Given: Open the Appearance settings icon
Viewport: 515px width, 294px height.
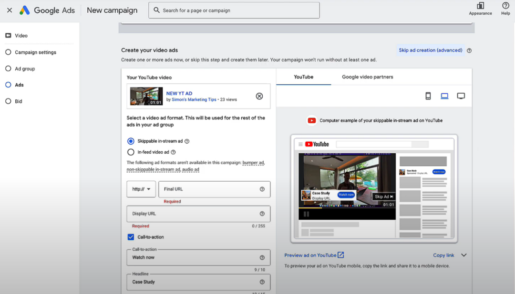Looking at the screenshot, I should pos(480,6).
